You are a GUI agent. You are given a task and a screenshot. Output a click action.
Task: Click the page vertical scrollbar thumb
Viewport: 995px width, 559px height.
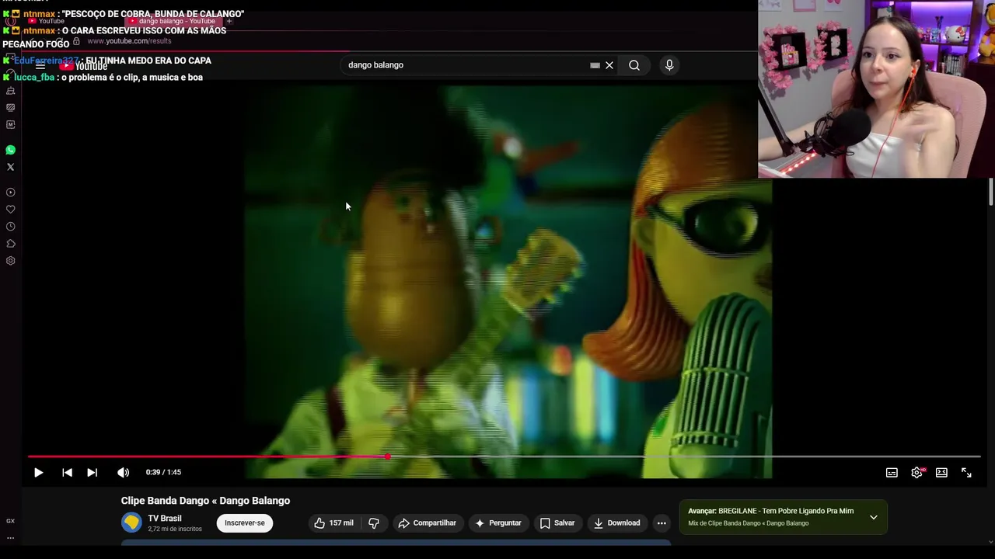991,192
